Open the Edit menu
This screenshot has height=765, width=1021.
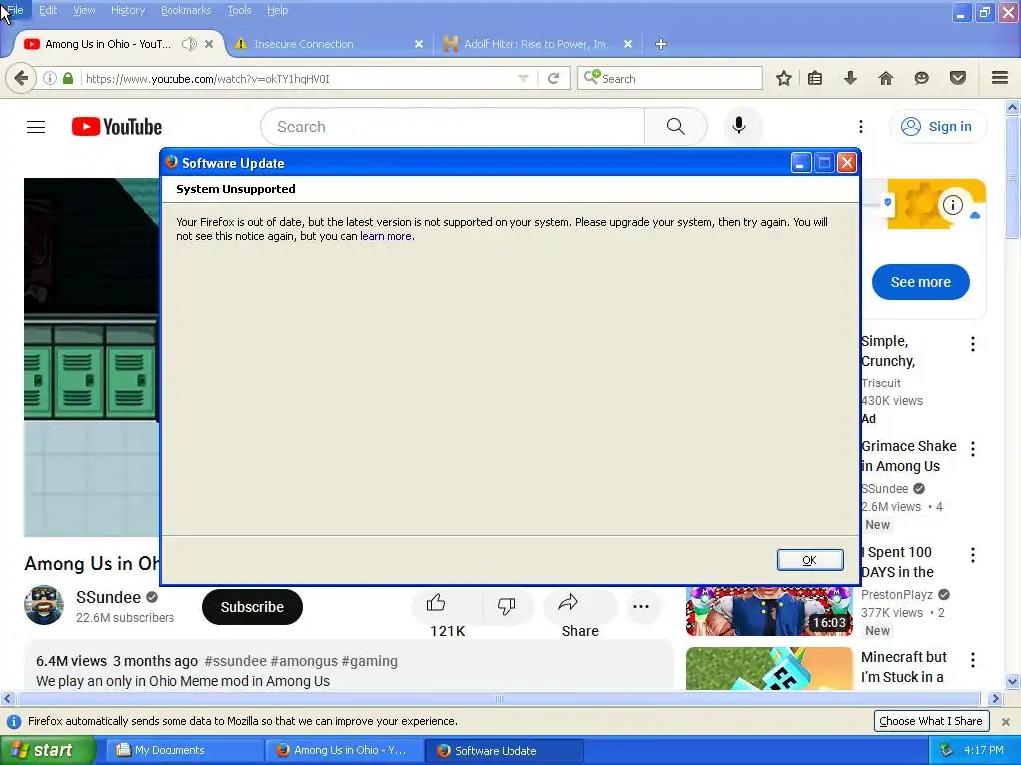[x=48, y=10]
